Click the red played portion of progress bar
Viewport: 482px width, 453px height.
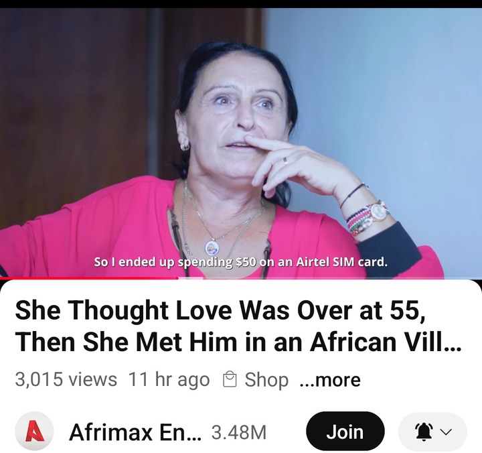tap(89, 278)
